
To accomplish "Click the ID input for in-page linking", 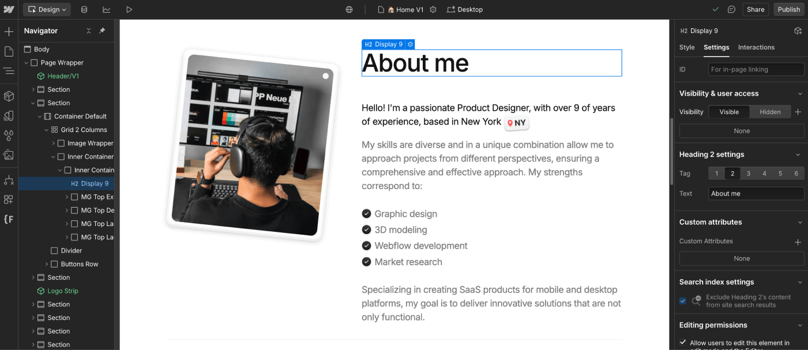I will tap(756, 69).
